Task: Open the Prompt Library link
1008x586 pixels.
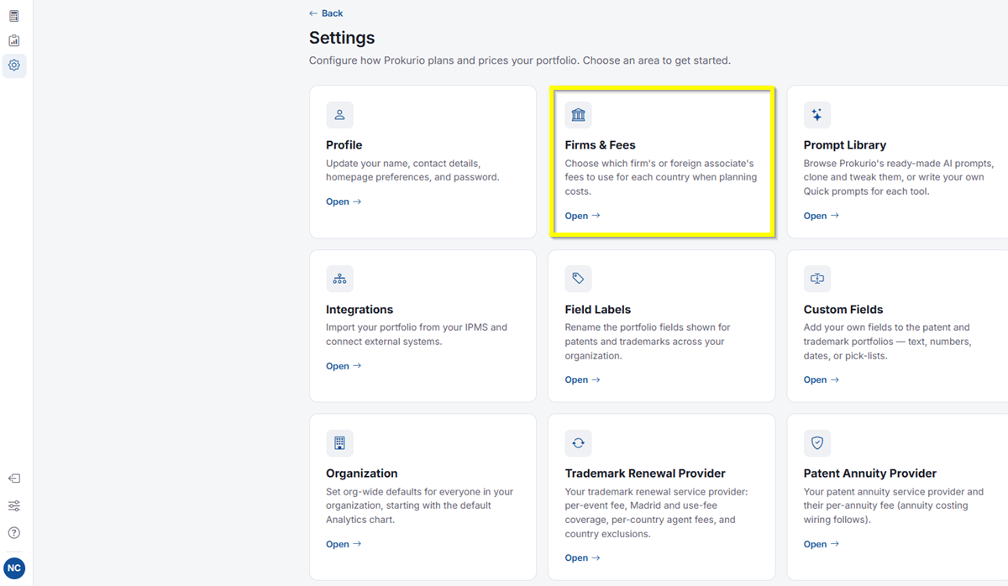Action: tap(821, 216)
